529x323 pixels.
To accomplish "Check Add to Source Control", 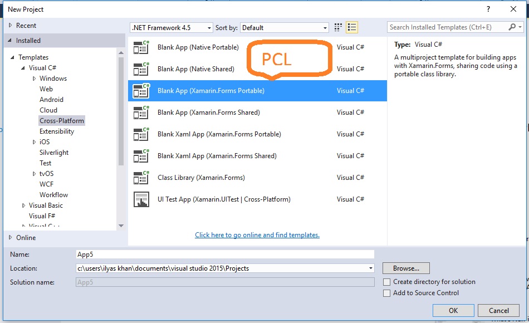I will tap(387, 292).
